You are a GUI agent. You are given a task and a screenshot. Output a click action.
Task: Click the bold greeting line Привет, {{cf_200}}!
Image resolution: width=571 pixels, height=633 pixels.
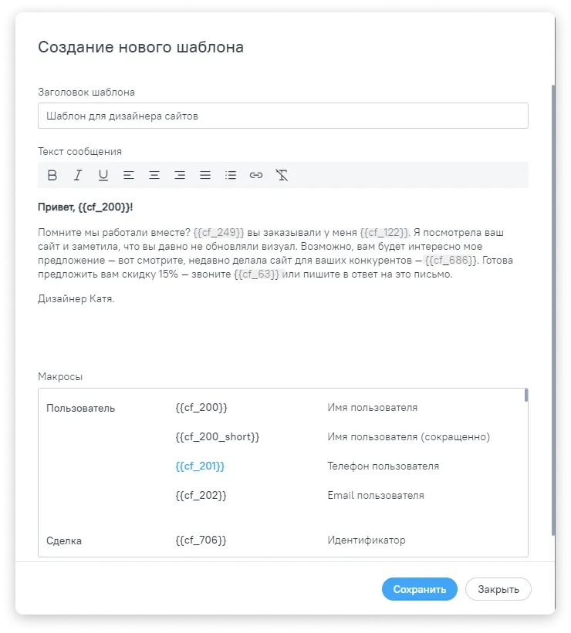coord(86,207)
